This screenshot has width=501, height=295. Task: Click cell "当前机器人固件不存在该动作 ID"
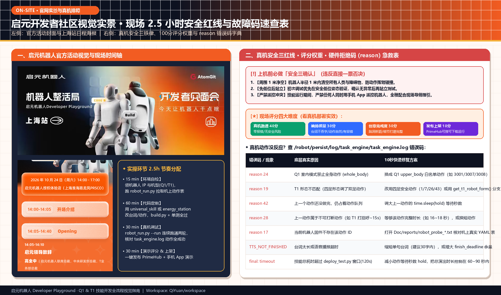(323, 232)
